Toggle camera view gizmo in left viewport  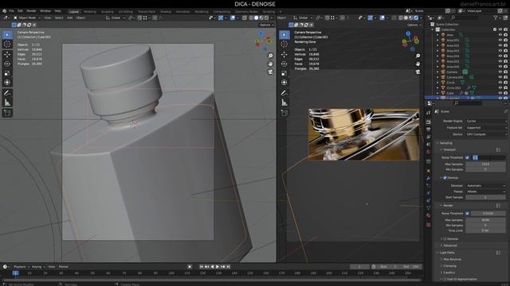coord(270,71)
